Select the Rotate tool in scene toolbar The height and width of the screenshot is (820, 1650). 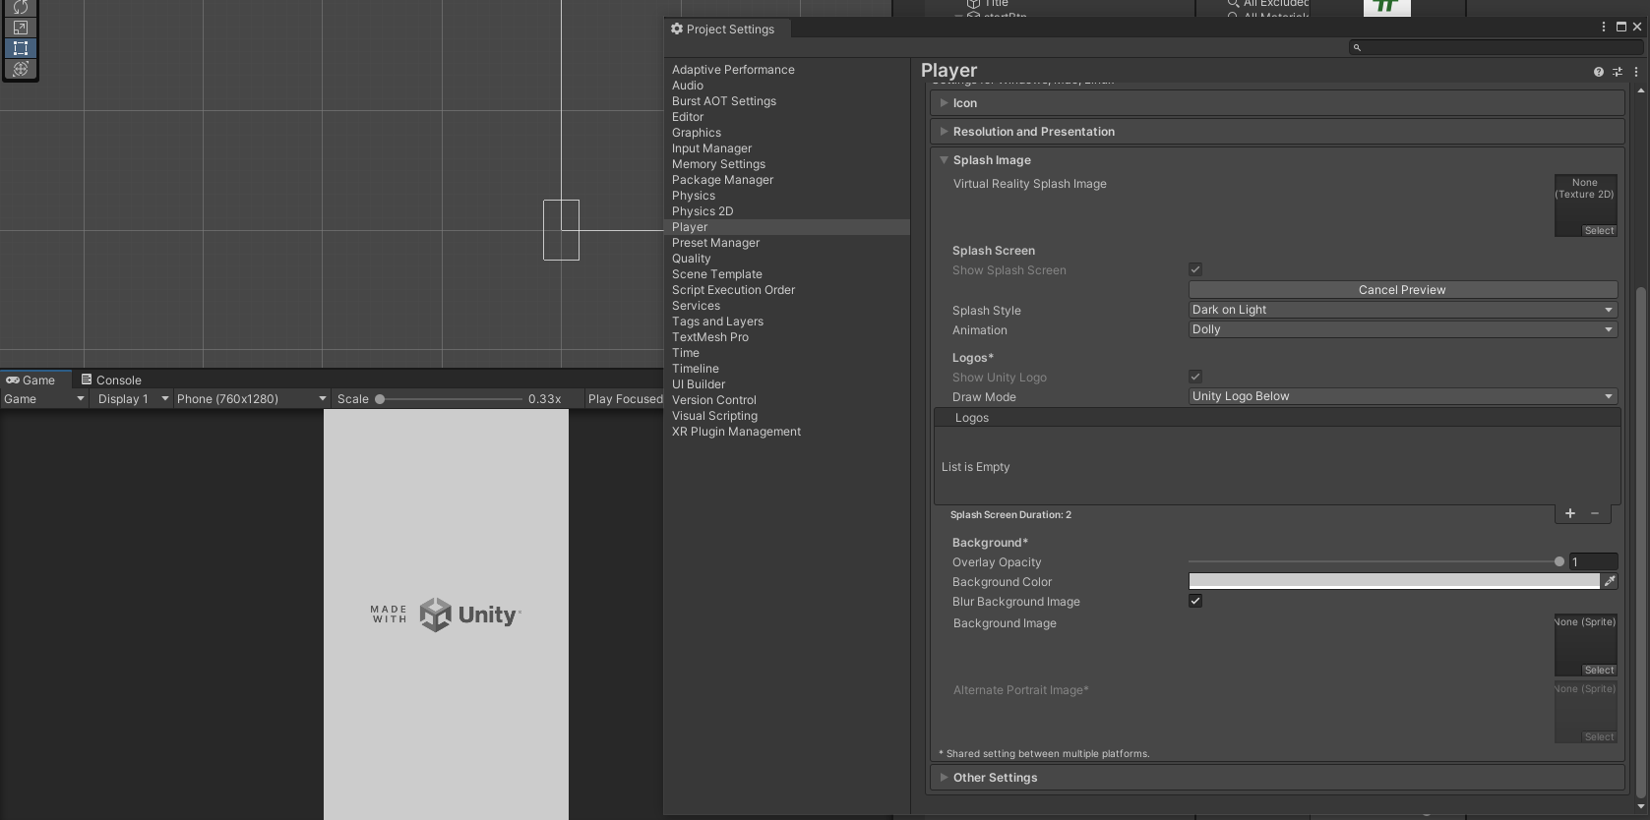click(x=20, y=7)
